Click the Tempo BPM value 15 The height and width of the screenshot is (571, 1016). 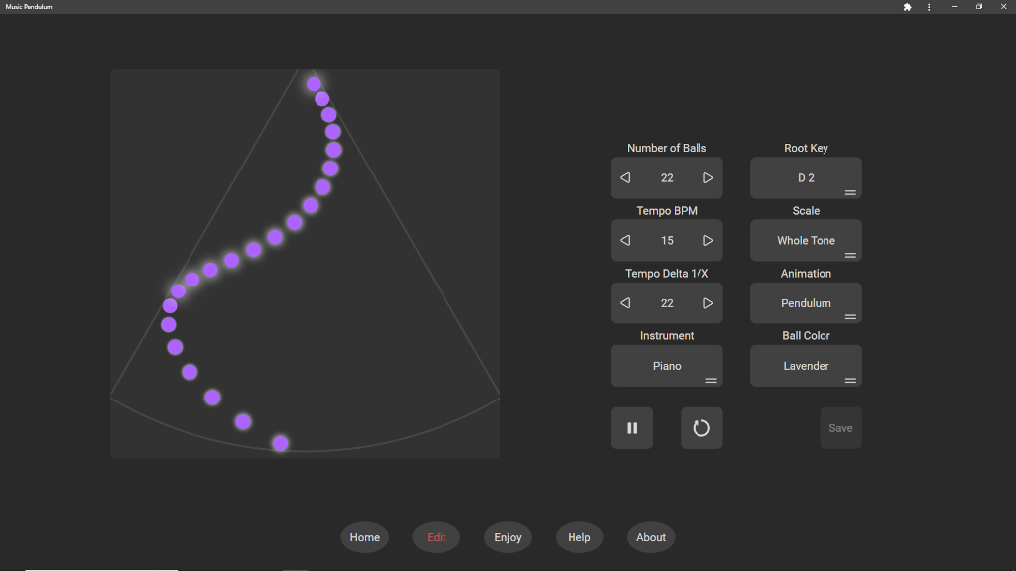(667, 240)
